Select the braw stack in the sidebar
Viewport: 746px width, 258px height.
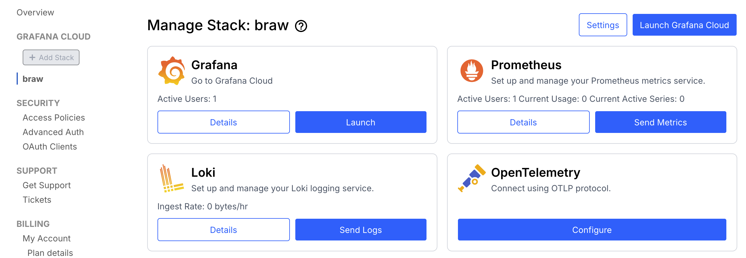[x=33, y=79]
